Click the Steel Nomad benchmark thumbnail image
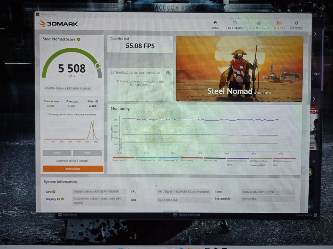Viewport: 333px width, 249px height. coord(239,68)
